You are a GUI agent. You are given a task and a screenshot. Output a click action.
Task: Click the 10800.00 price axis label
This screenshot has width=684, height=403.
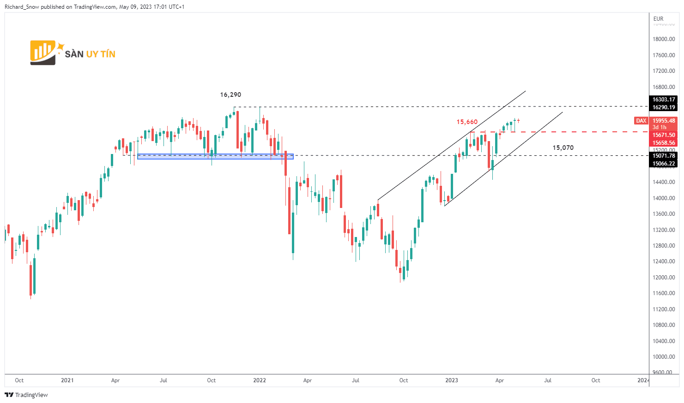(664, 325)
